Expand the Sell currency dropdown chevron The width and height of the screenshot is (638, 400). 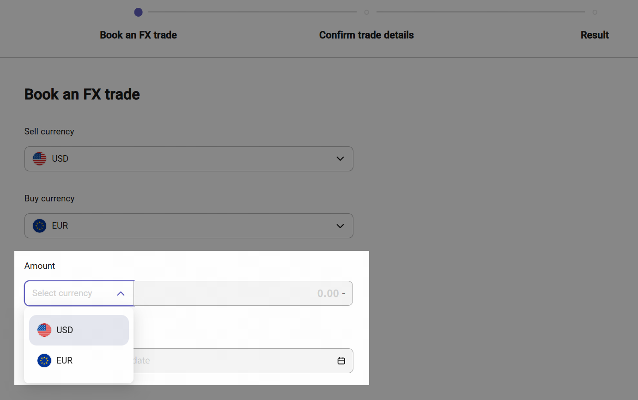[x=340, y=159]
